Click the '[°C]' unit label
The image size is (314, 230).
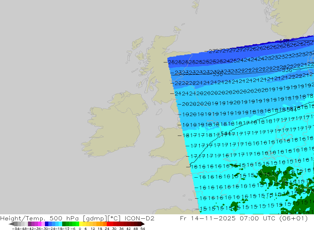coord(114,218)
